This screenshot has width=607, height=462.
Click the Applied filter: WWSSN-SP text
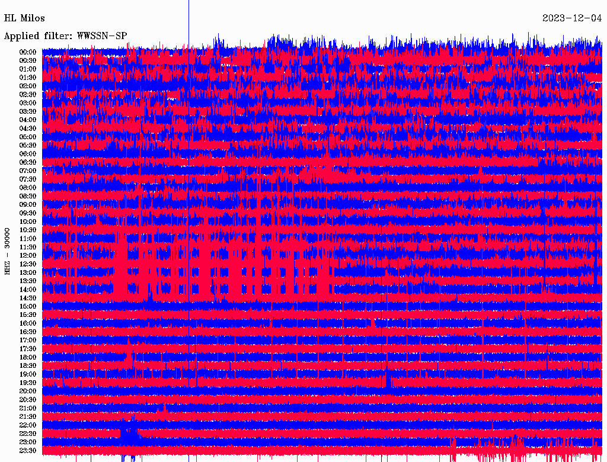point(65,36)
